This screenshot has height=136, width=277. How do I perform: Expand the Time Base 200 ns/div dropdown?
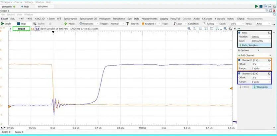pos(260,41)
